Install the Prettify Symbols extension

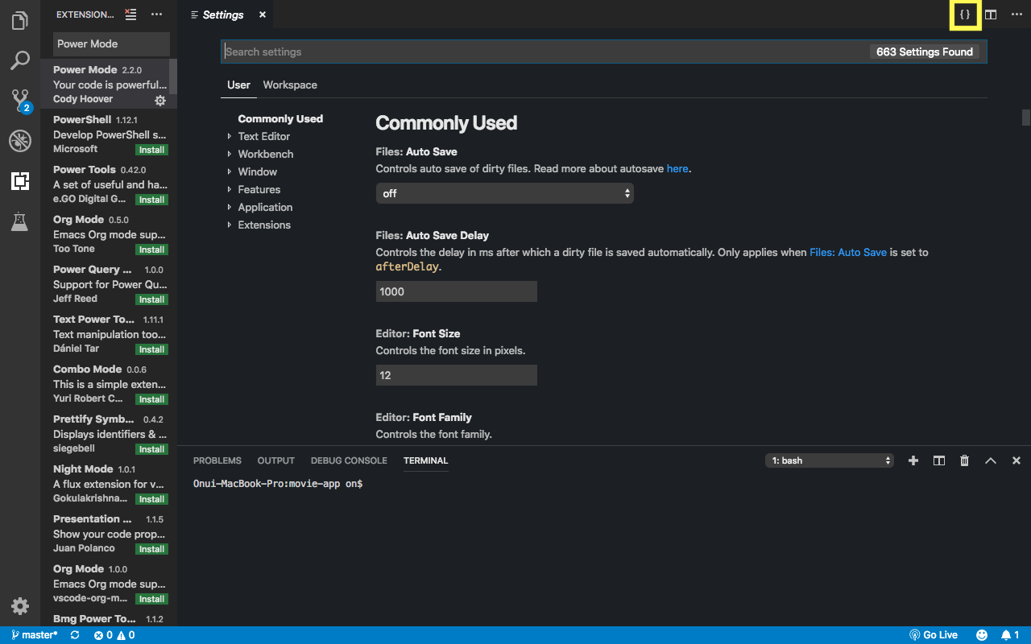click(x=151, y=449)
